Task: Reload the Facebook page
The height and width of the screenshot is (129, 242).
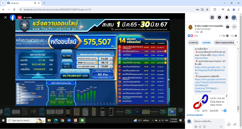Action: click(14, 10)
